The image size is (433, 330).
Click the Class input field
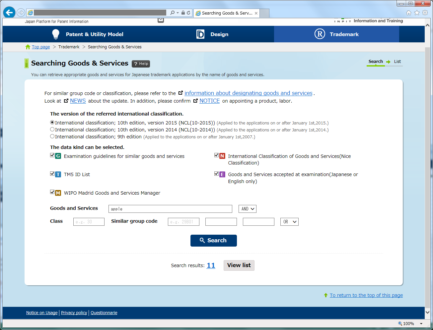(x=89, y=222)
